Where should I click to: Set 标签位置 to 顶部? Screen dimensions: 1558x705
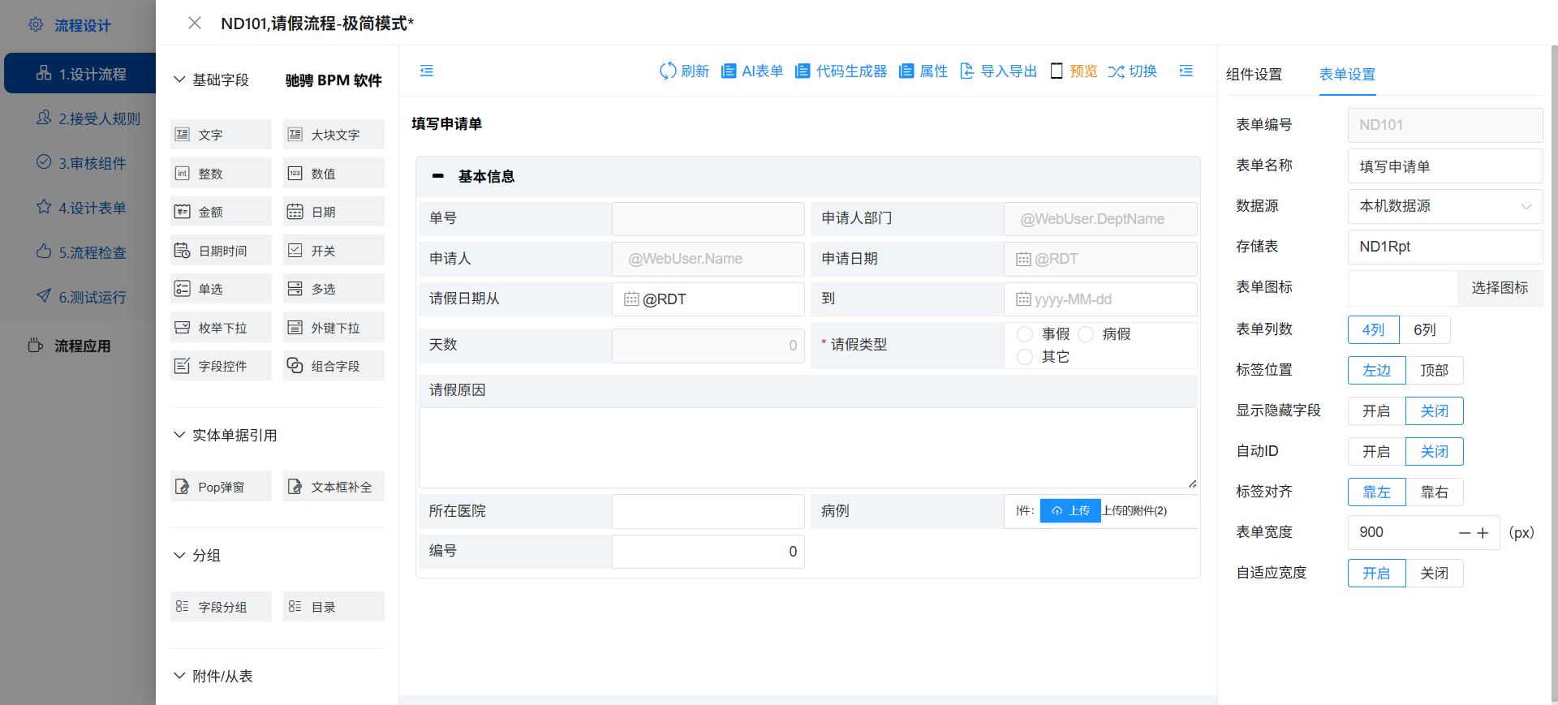coord(1435,370)
